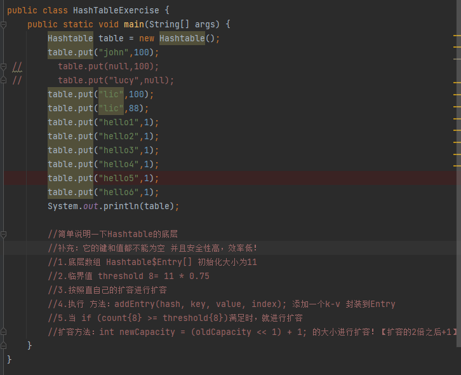Click the vertical scrollbar thumb
This screenshot has height=375, width=461.
(x=458, y=174)
